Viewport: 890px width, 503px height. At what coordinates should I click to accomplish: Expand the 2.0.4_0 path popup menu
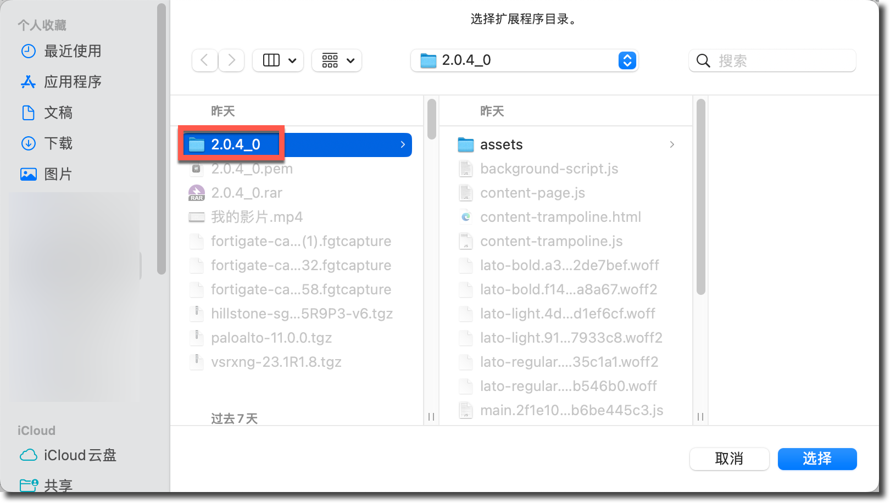(627, 60)
